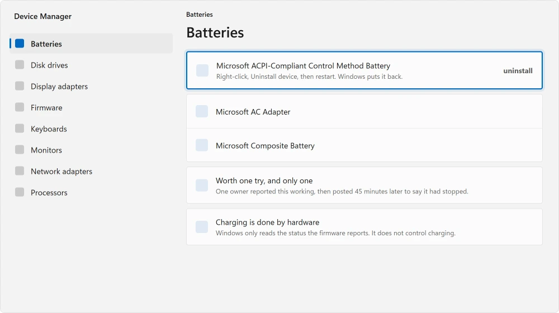Click the Disk drives sidebar icon

20,65
